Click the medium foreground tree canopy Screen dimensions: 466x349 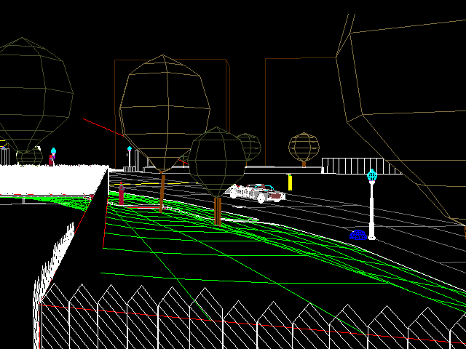217,161
